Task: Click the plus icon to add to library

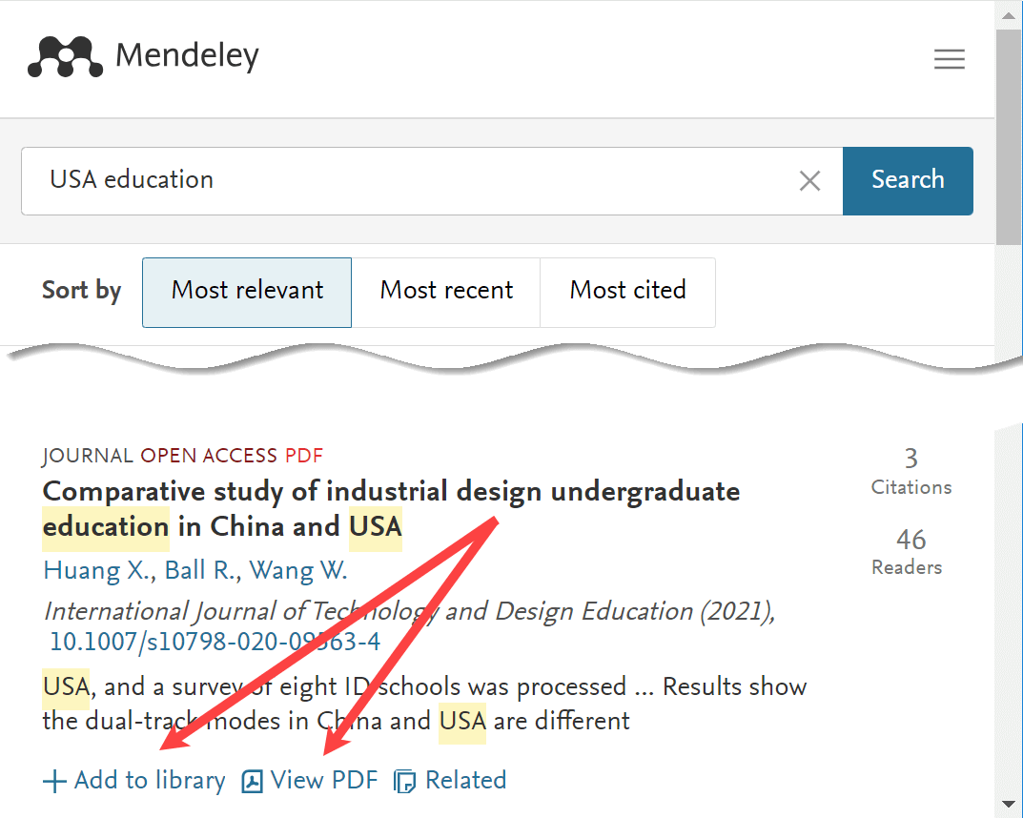Action: tap(52, 780)
